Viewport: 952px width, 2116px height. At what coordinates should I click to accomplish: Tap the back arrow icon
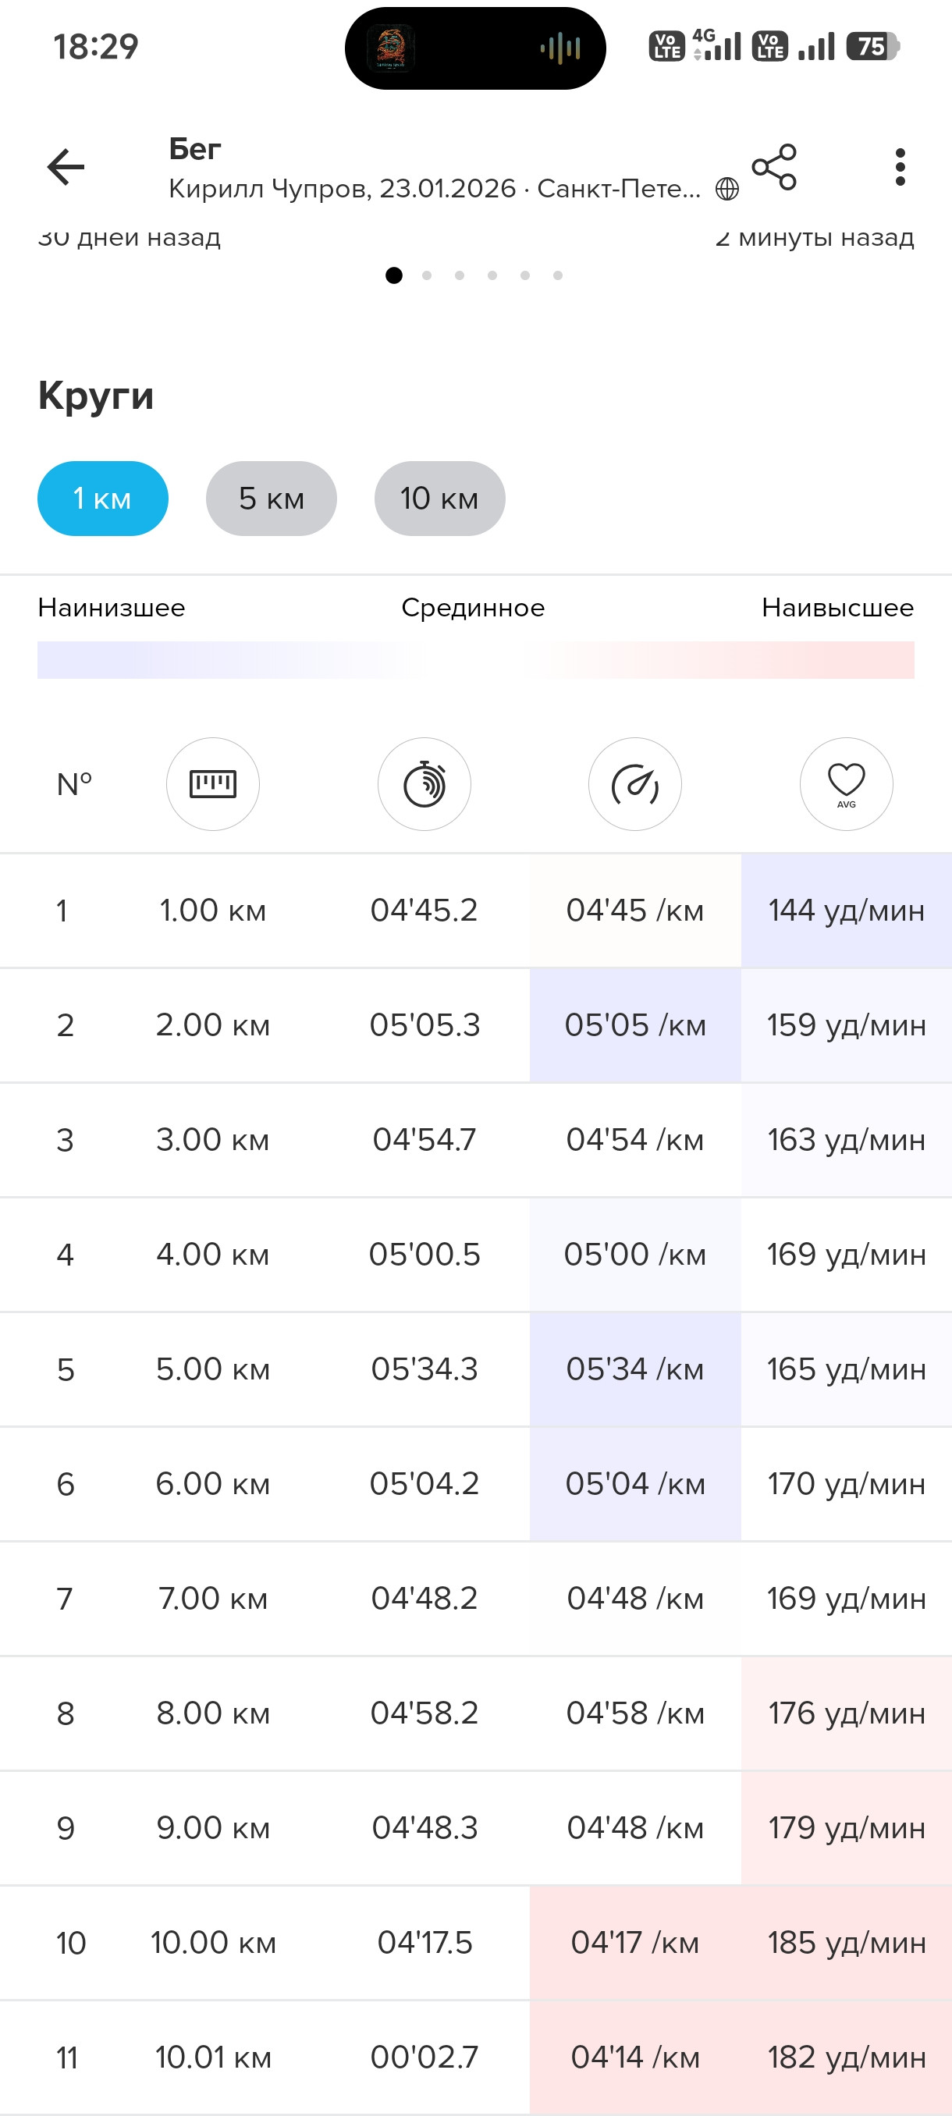[x=66, y=168]
